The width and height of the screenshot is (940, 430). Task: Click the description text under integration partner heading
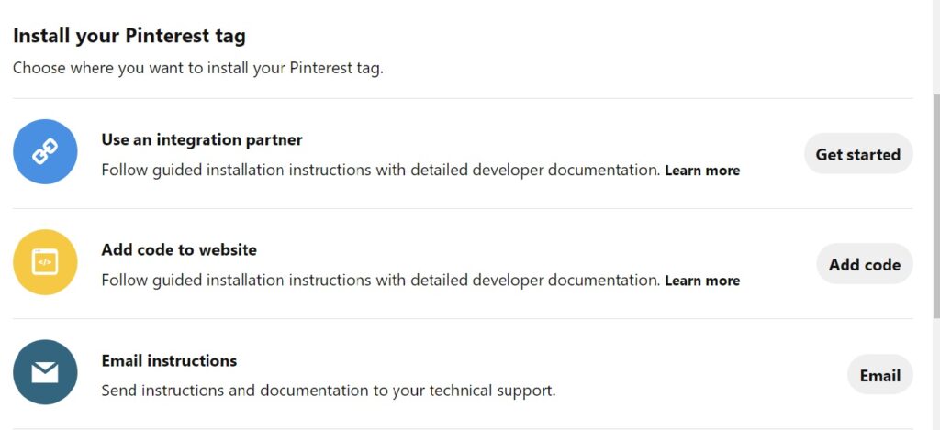click(x=380, y=171)
